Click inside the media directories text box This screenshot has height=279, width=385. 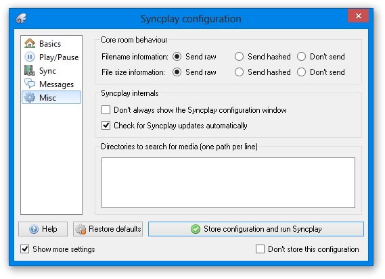pos(228,182)
